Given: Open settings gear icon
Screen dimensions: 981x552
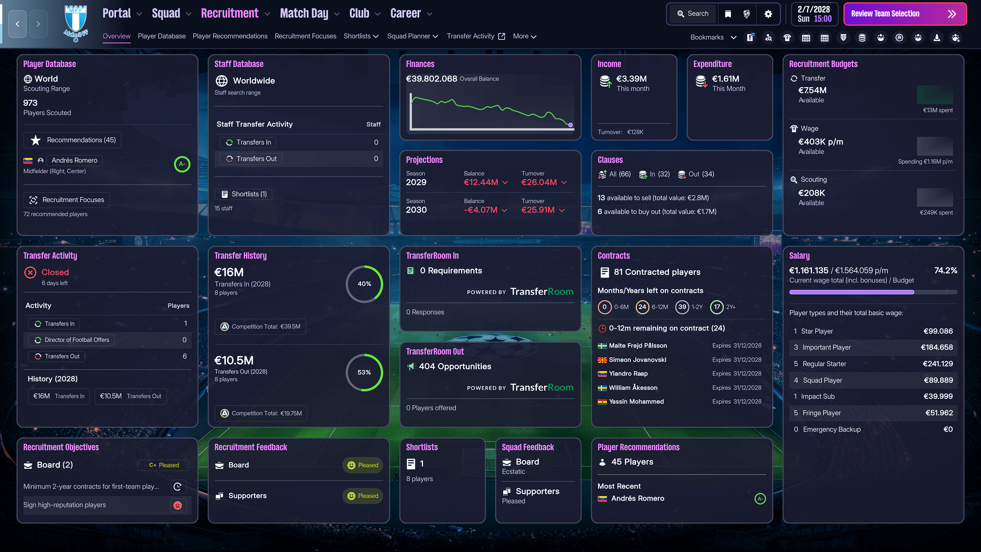Looking at the screenshot, I should pyautogui.click(x=768, y=14).
